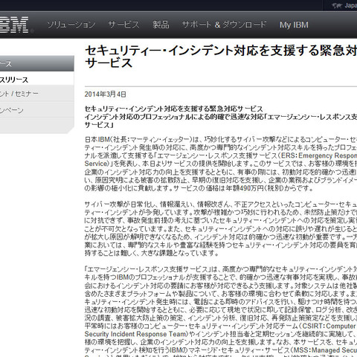Click the article main headline
Viewport: 357px width, 357px height.
[221, 57]
